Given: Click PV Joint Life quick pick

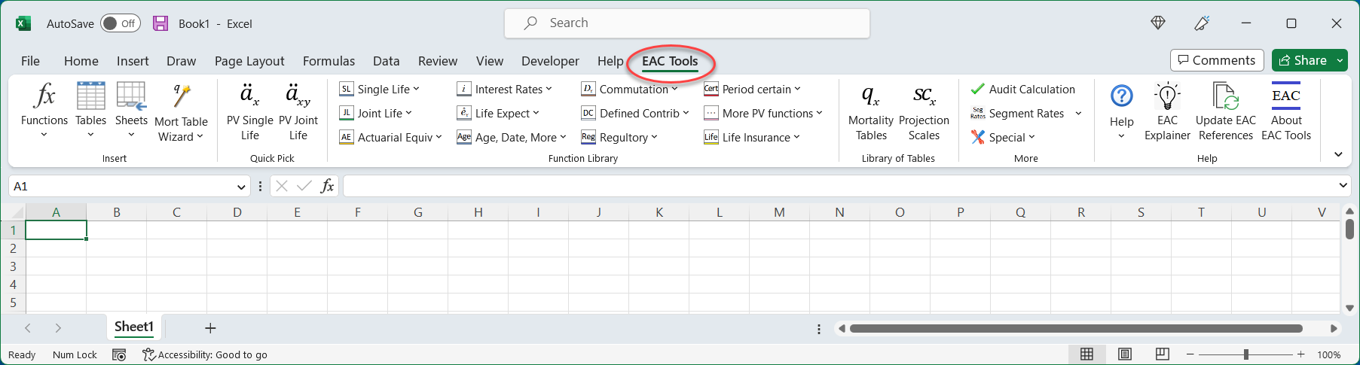Looking at the screenshot, I should (298, 112).
